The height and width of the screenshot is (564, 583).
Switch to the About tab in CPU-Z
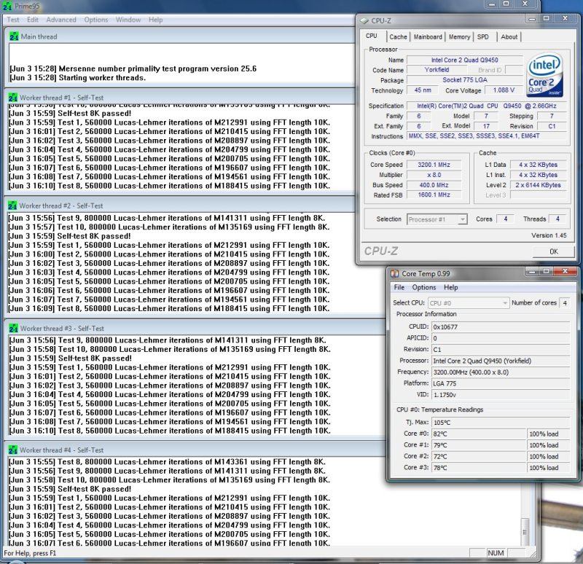[509, 37]
